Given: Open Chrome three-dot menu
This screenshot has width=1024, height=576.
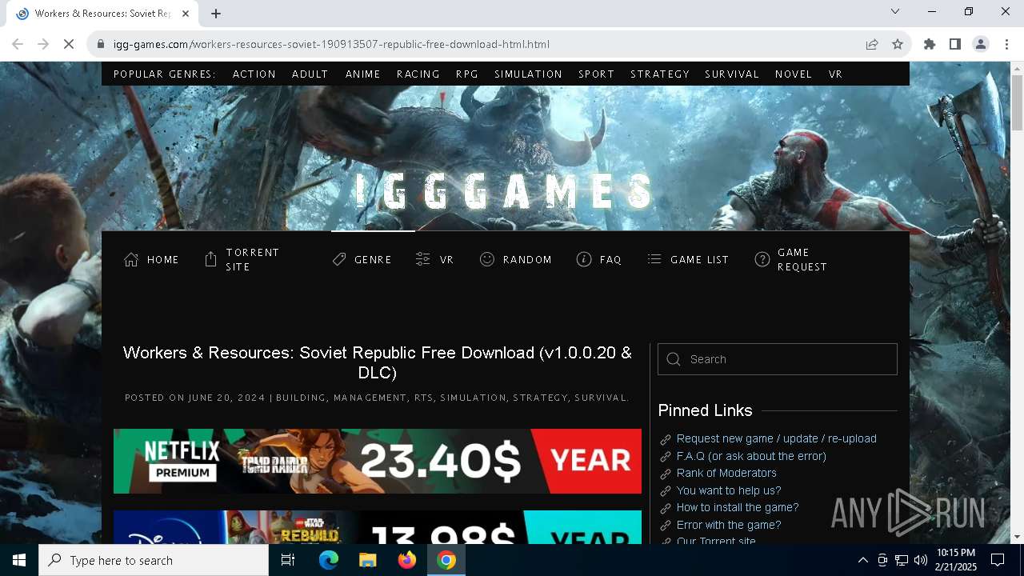Looking at the screenshot, I should [1006, 44].
